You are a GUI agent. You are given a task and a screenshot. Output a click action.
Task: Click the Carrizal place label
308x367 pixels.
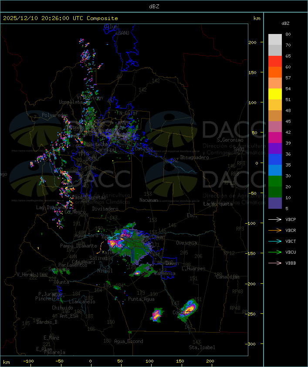pyautogui.click(x=106, y=150)
